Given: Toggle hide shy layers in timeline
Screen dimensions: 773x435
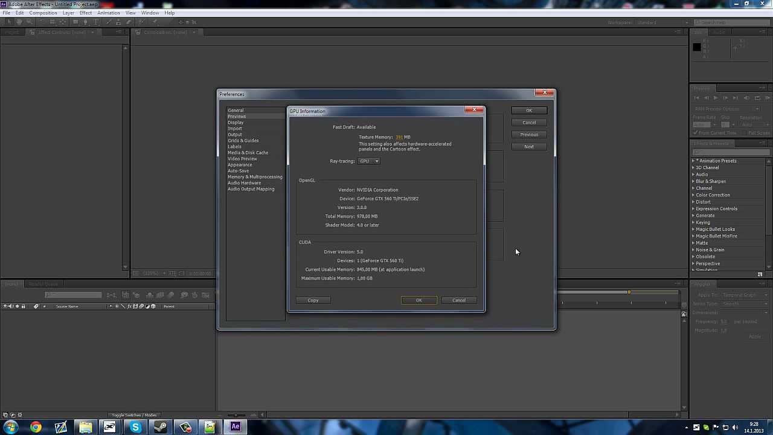Looking at the screenshot, I should coord(149,295).
